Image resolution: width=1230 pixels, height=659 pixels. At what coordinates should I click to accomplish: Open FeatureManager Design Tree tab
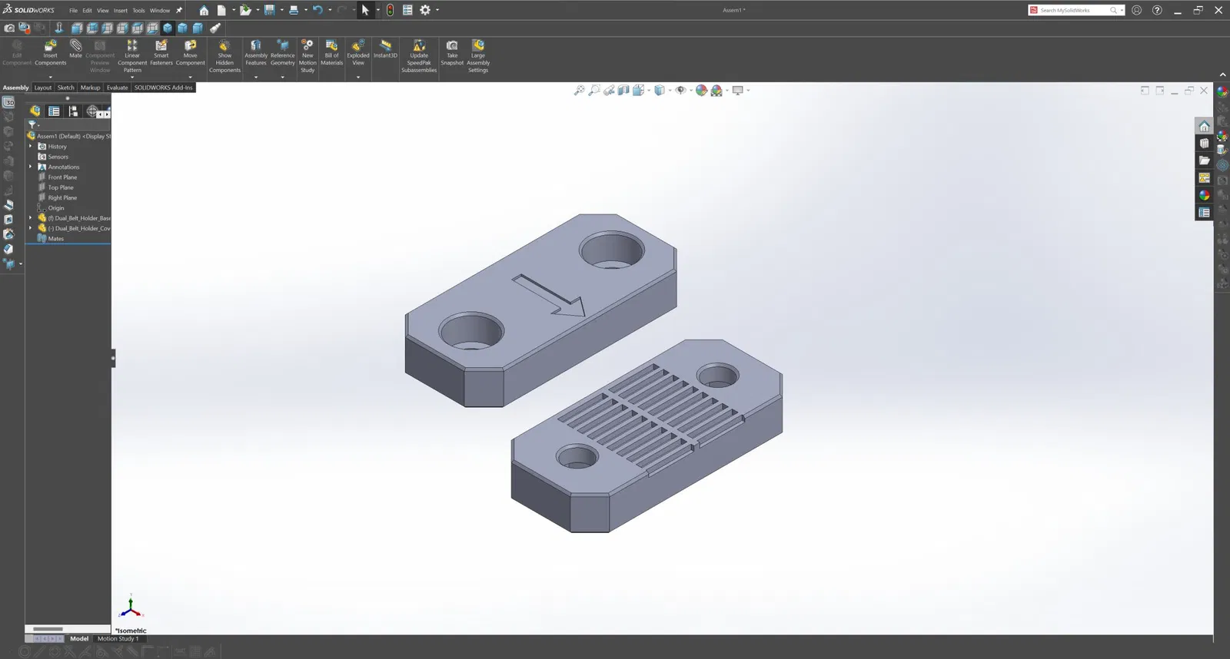point(35,111)
